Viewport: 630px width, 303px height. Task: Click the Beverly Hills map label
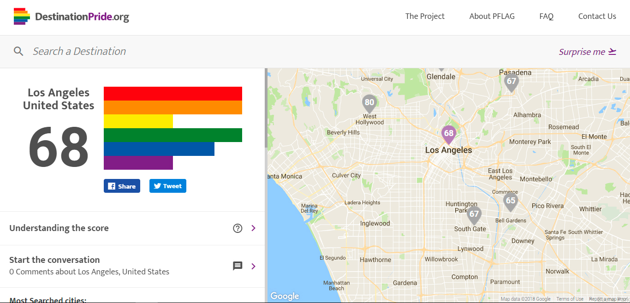pos(343,132)
